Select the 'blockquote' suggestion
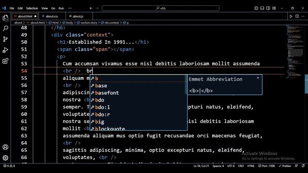Image resolution: width=308 pixels, height=173 pixels. click(138, 128)
